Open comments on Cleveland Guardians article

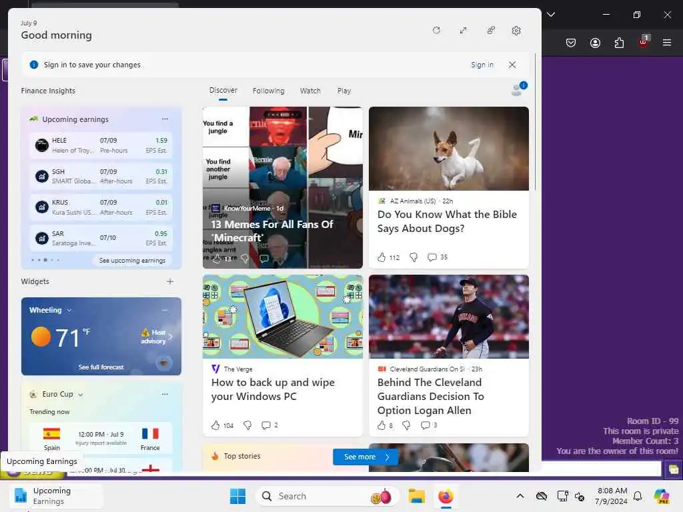pyautogui.click(x=425, y=425)
